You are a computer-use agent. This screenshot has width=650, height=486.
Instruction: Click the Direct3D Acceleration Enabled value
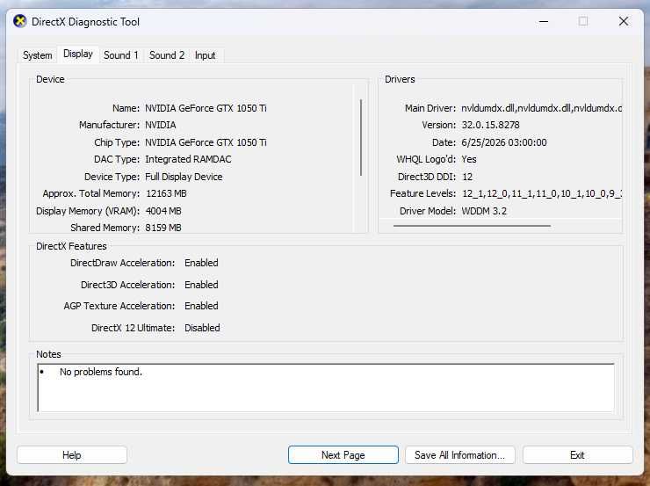(201, 285)
